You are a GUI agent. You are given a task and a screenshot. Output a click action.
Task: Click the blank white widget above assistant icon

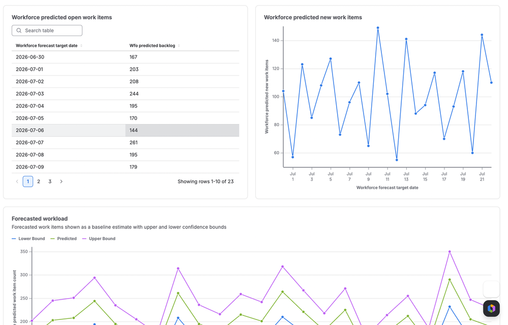tap(491, 289)
